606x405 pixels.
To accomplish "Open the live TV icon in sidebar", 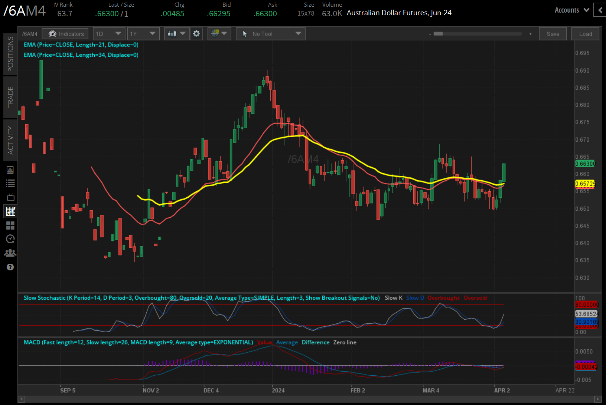I will [x=10, y=197].
